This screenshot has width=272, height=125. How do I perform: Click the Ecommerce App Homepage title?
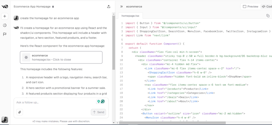point(32,7)
